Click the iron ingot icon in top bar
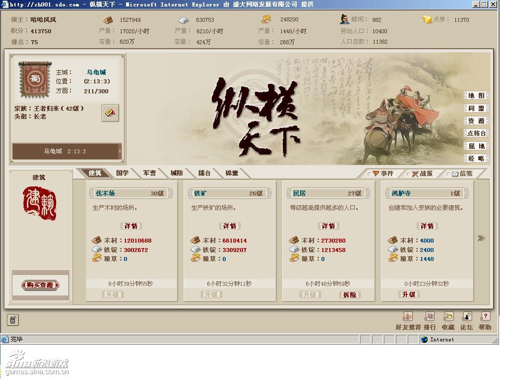 coord(184,20)
